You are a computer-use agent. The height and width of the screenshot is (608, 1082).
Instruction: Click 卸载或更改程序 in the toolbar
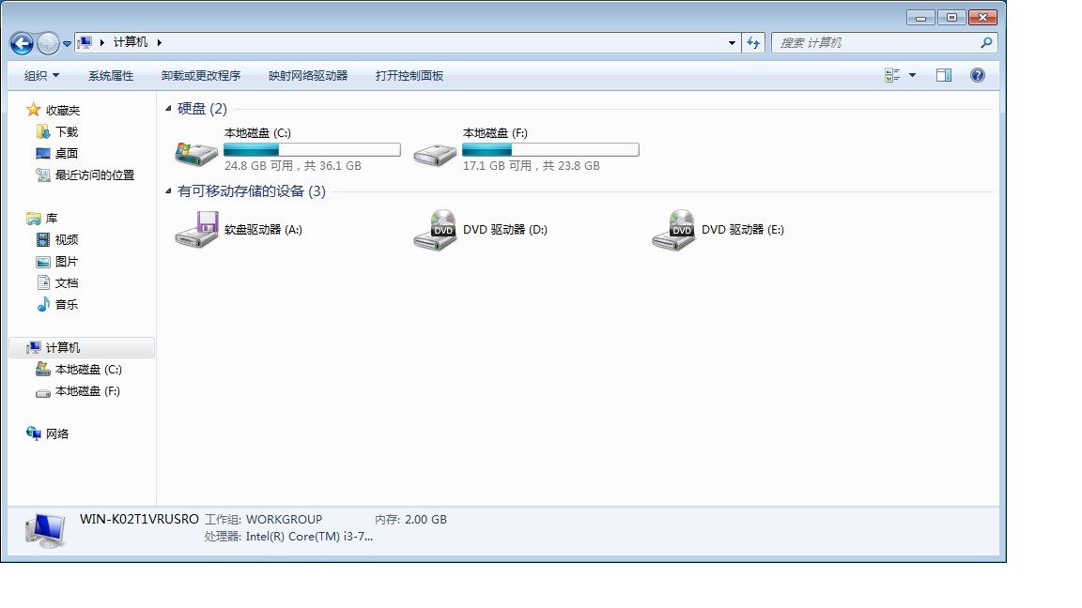tap(201, 75)
